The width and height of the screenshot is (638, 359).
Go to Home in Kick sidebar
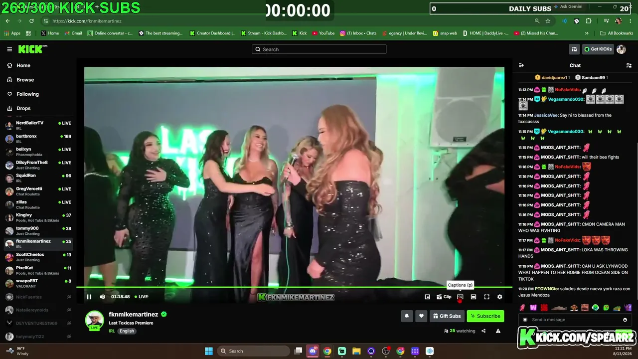pyautogui.click(x=19, y=65)
